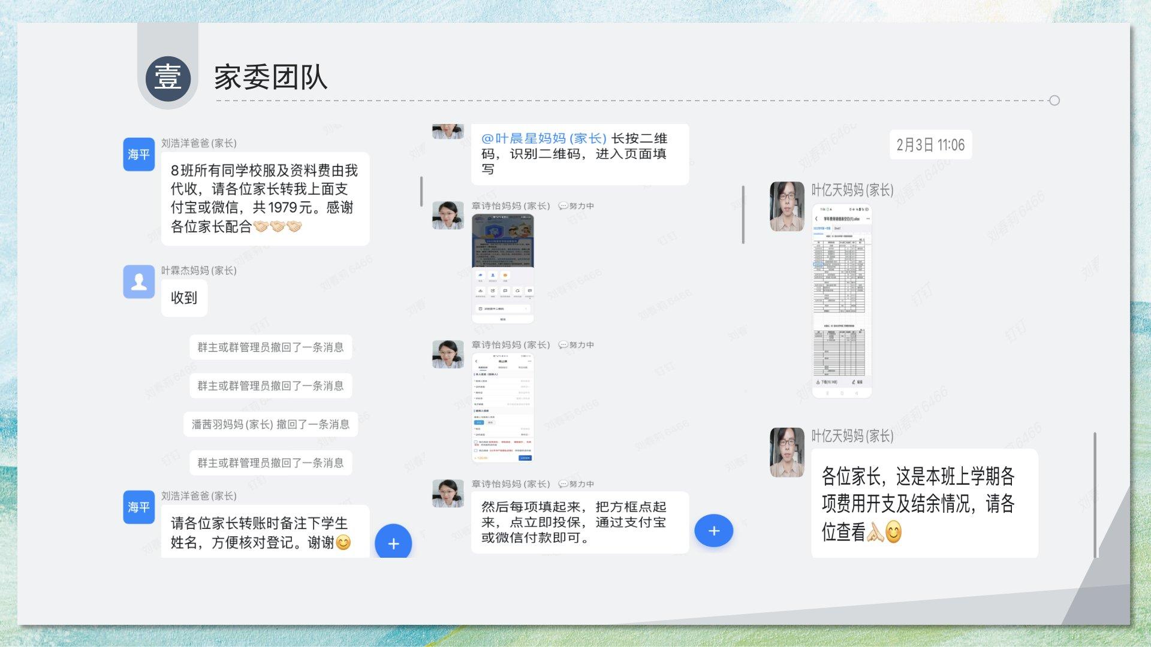1151x647 pixels.
Task: Click 海平 avatar of bottom transfer message
Action: (x=138, y=507)
